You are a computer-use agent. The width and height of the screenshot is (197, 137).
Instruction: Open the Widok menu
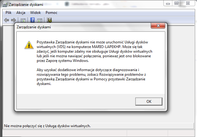click(x=35, y=13)
